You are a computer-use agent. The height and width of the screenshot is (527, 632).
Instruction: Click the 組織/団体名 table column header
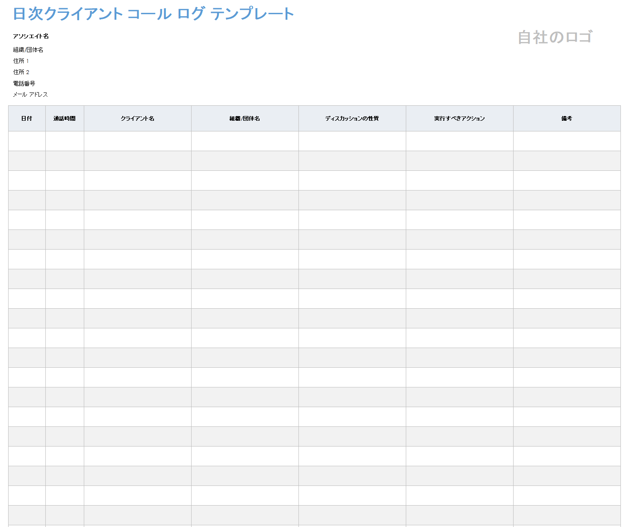click(245, 119)
